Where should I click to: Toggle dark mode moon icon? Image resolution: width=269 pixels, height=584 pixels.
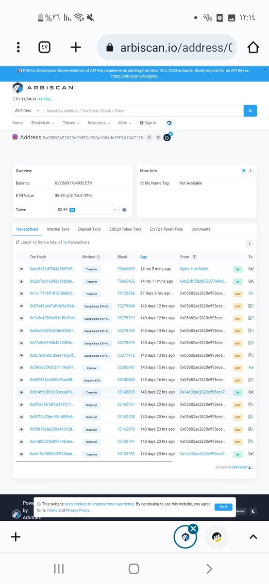[253, 511]
